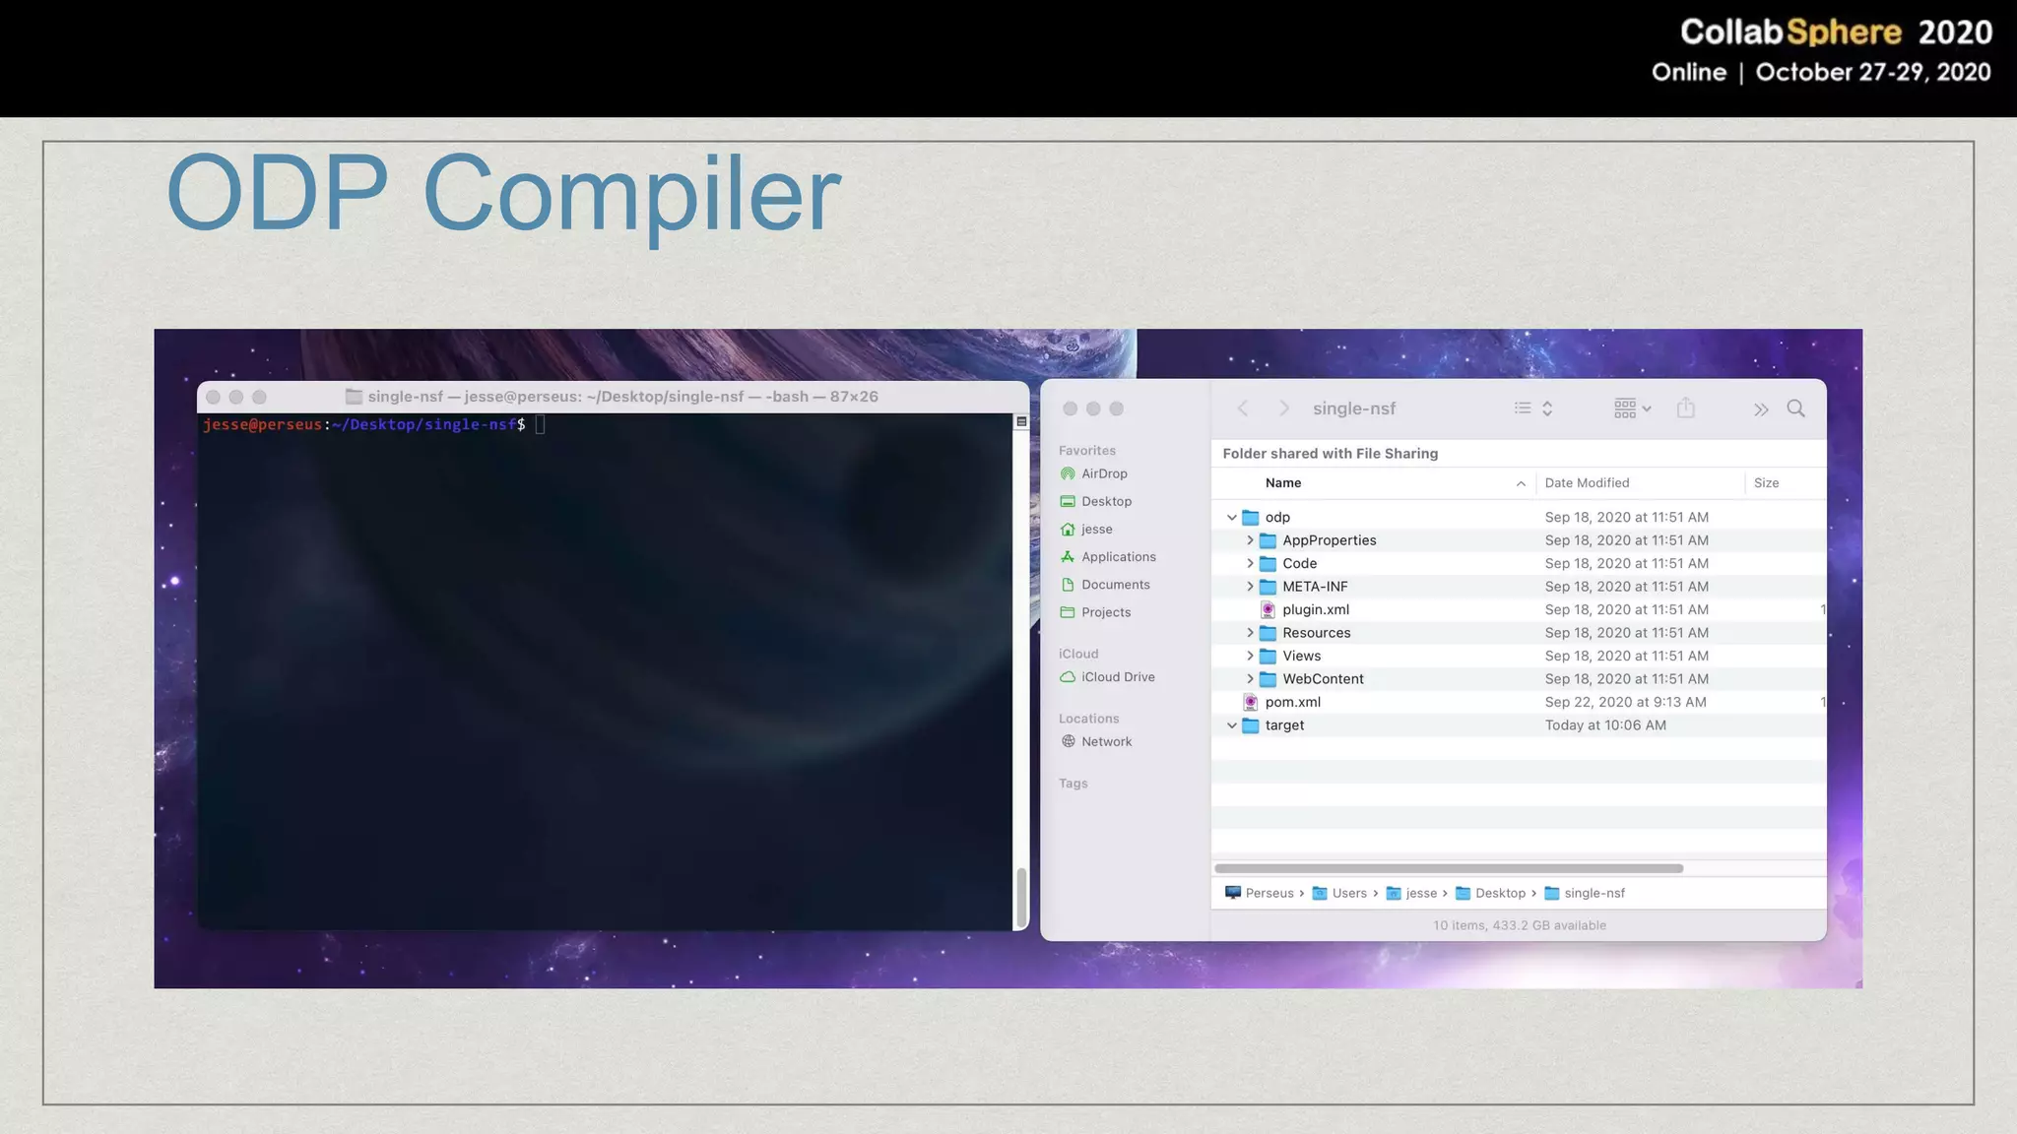
Task: Select the odp folder row
Action: click(1518, 517)
